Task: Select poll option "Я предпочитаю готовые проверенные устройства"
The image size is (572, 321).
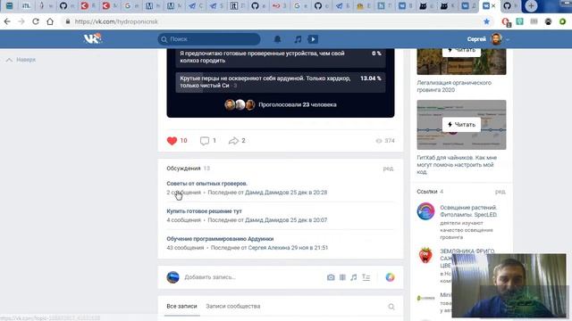Action: coord(280,57)
